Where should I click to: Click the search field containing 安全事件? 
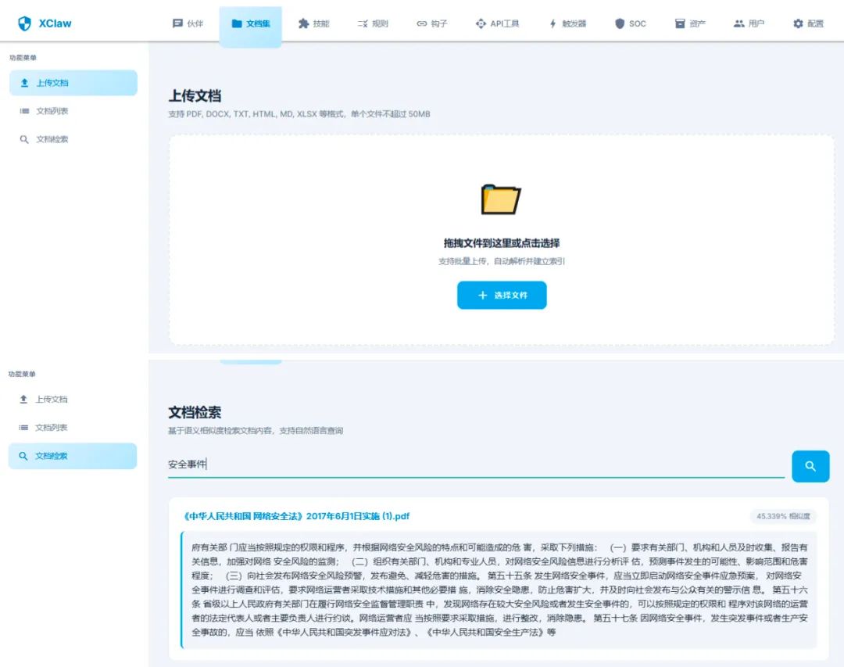pos(477,464)
